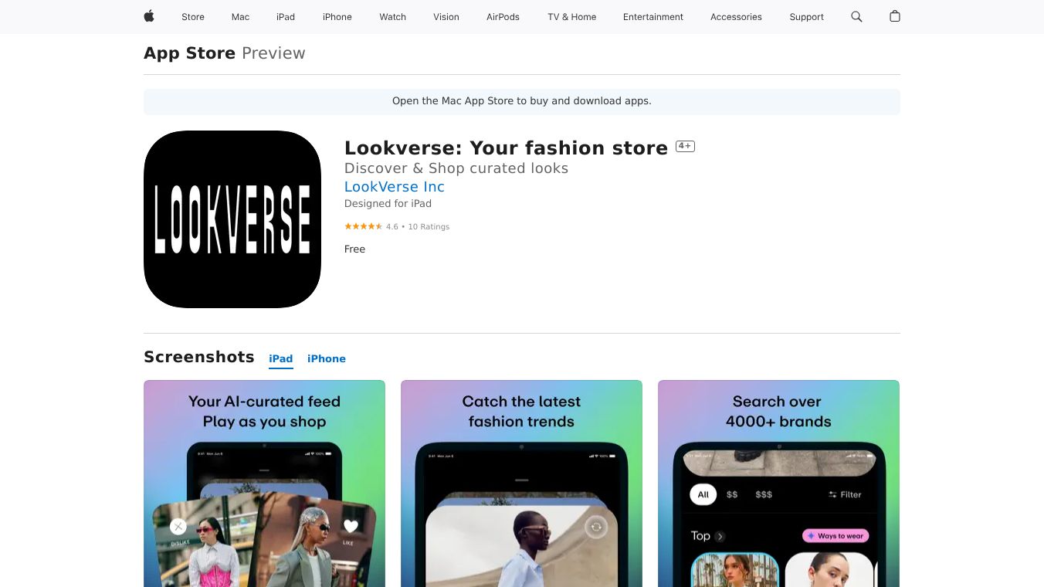Select the $$$ price filter
The width and height of the screenshot is (1044, 587).
click(764, 494)
